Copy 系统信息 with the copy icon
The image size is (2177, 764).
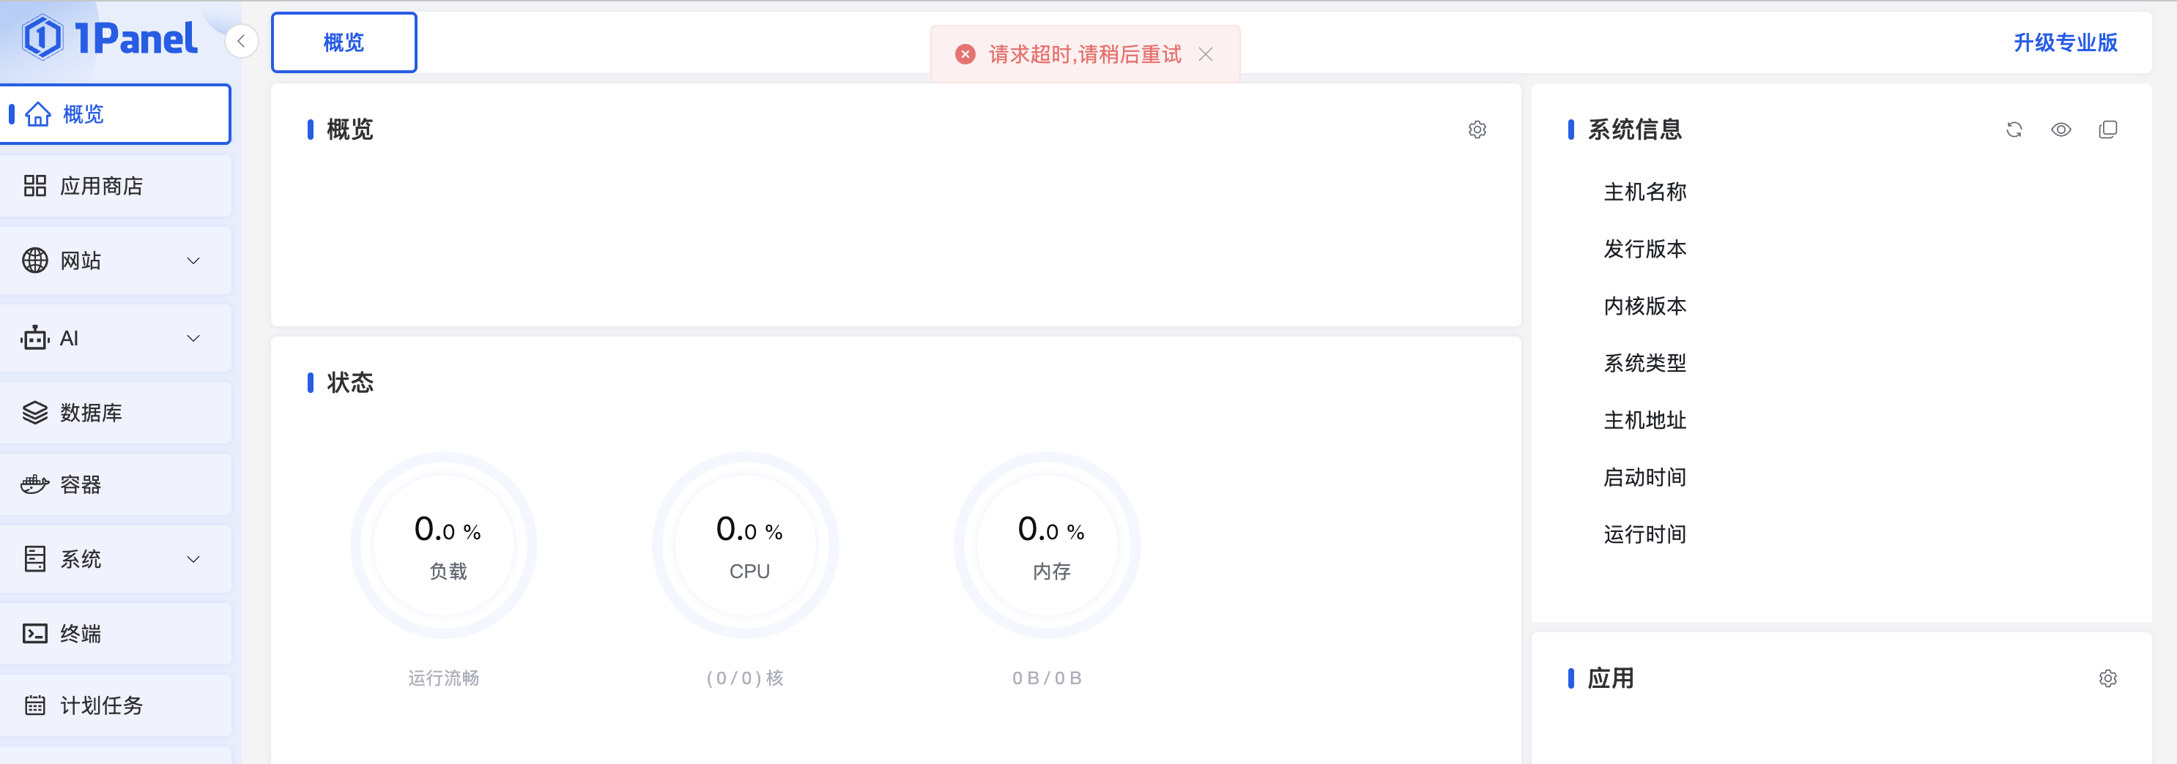coord(2107,129)
